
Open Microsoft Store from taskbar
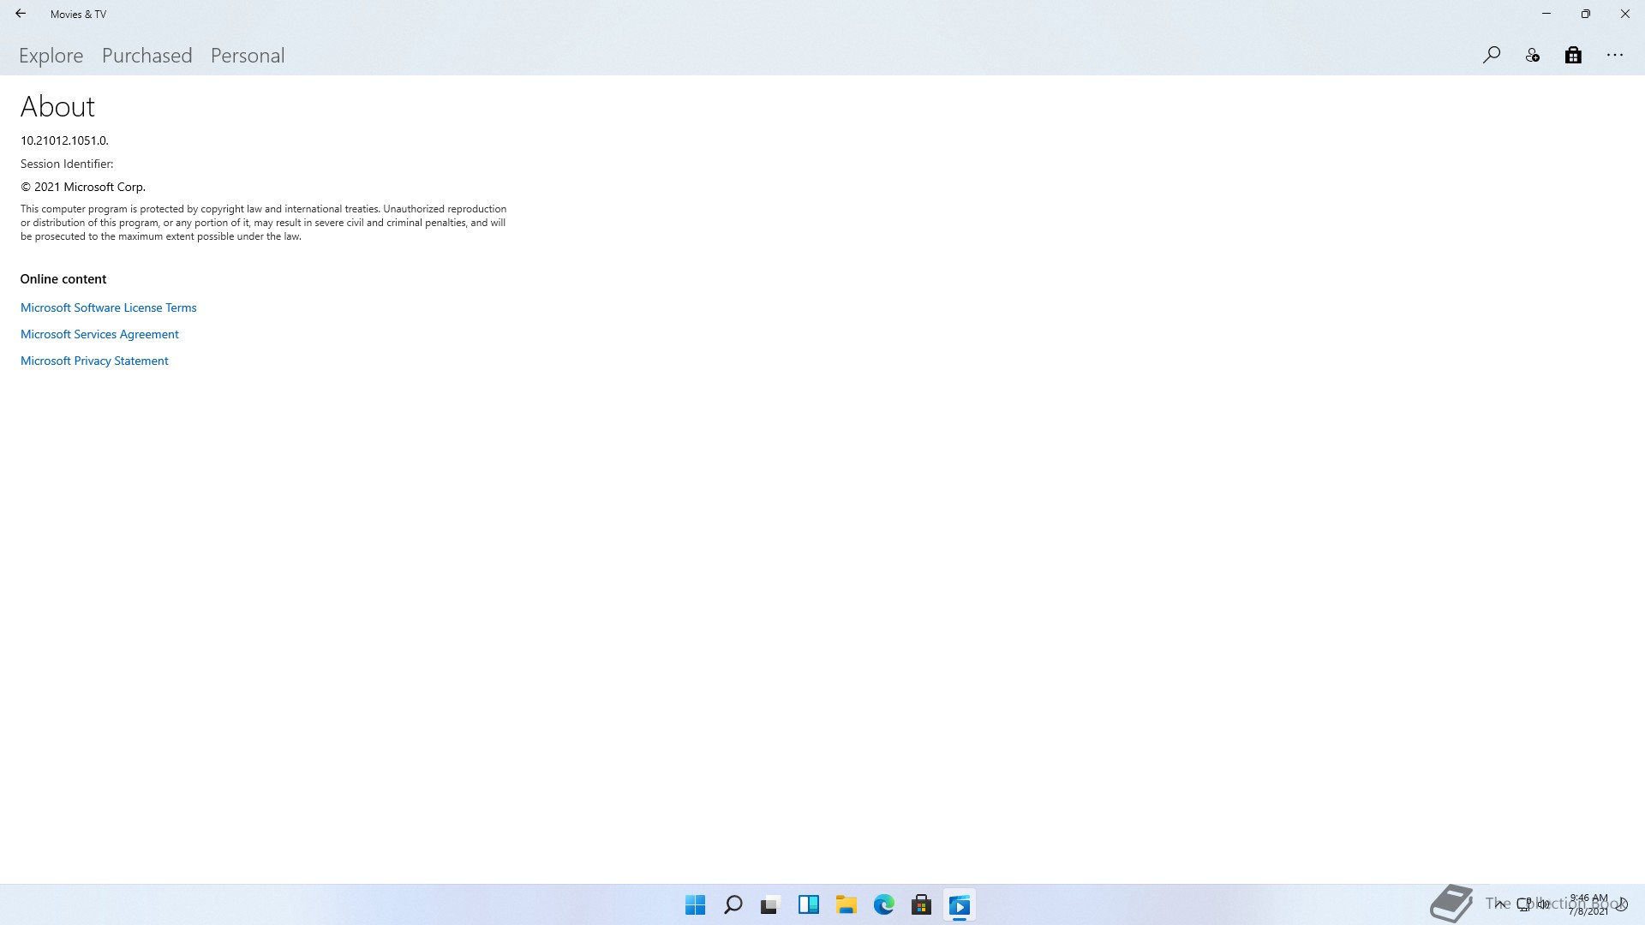[x=921, y=904]
